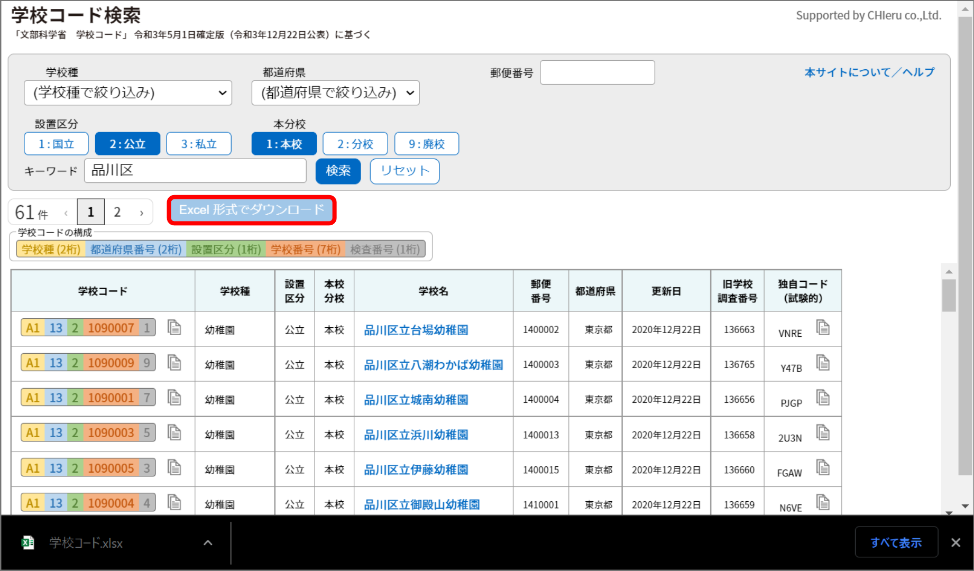
Task: Click the 学校コード column header
Action: coord(103,291)
